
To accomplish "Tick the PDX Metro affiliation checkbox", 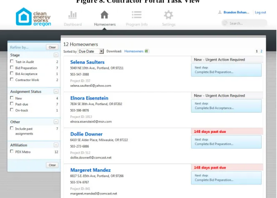I will [12, 152].
